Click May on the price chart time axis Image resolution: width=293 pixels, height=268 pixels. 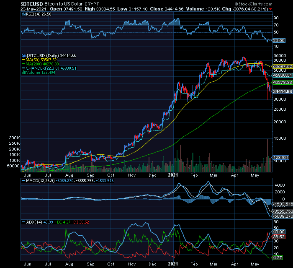pyautogui.click(x=255, y=175)
